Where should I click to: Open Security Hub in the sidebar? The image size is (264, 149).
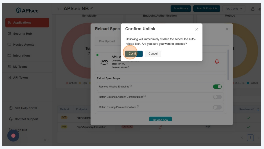[x=22, y=34]
